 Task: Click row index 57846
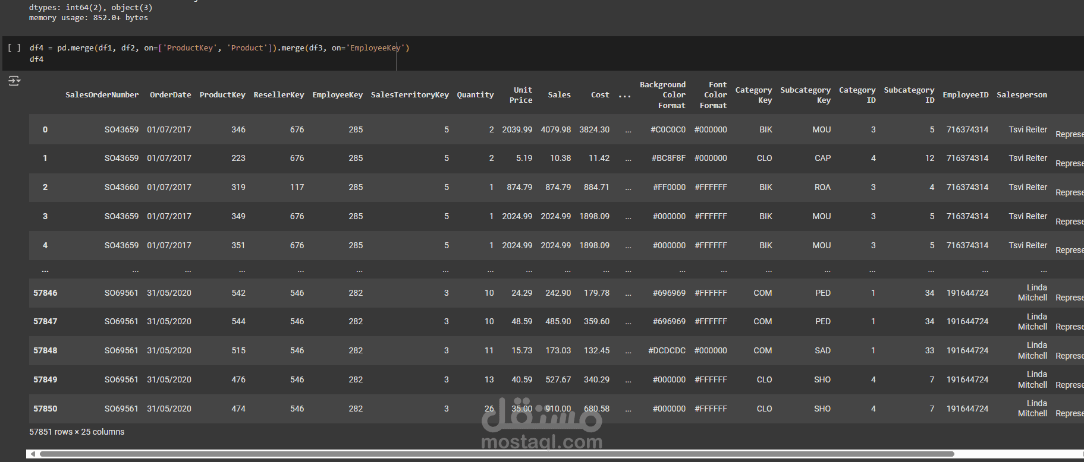[45, 293]
